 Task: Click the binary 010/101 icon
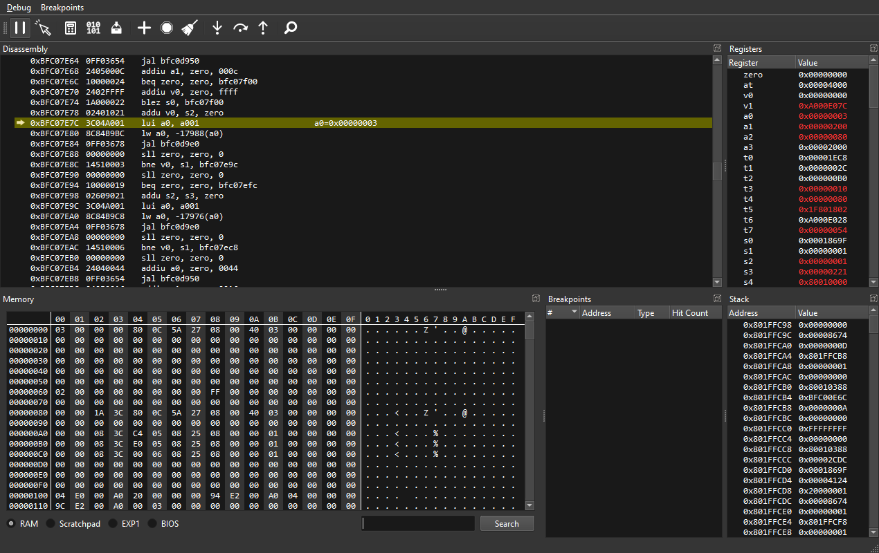click(x=93, y=28)
